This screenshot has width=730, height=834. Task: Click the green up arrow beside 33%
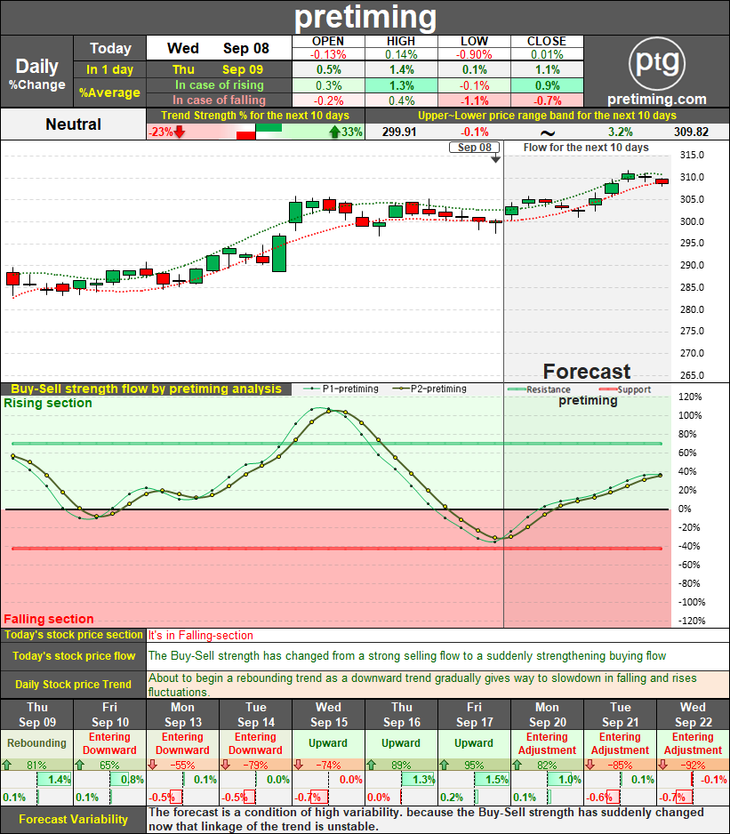point(334,132)
